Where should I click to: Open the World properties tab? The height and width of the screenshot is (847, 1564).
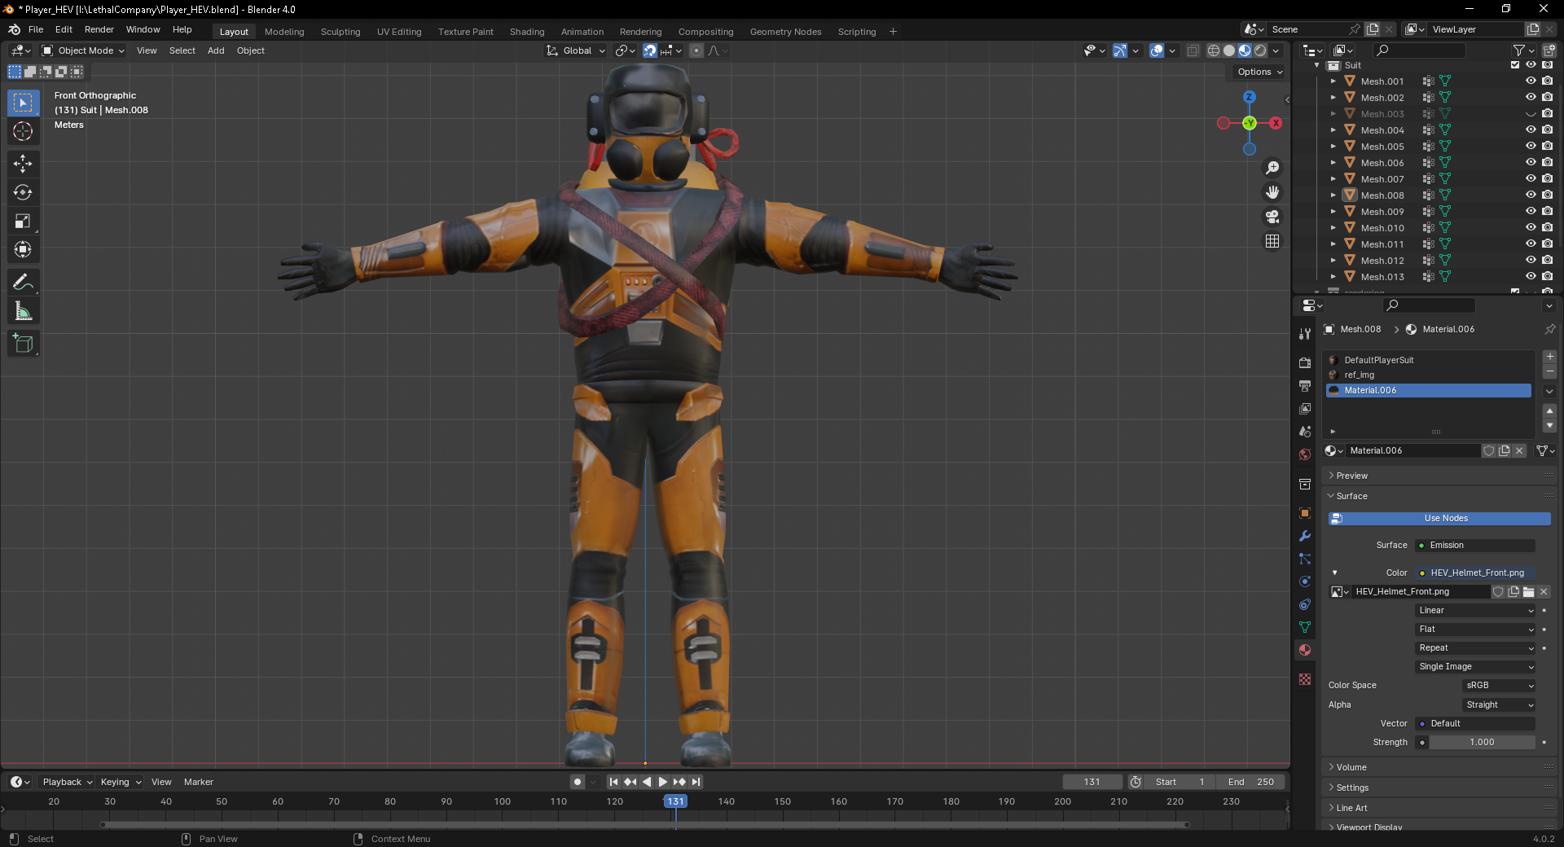(x=1305, y=454)
